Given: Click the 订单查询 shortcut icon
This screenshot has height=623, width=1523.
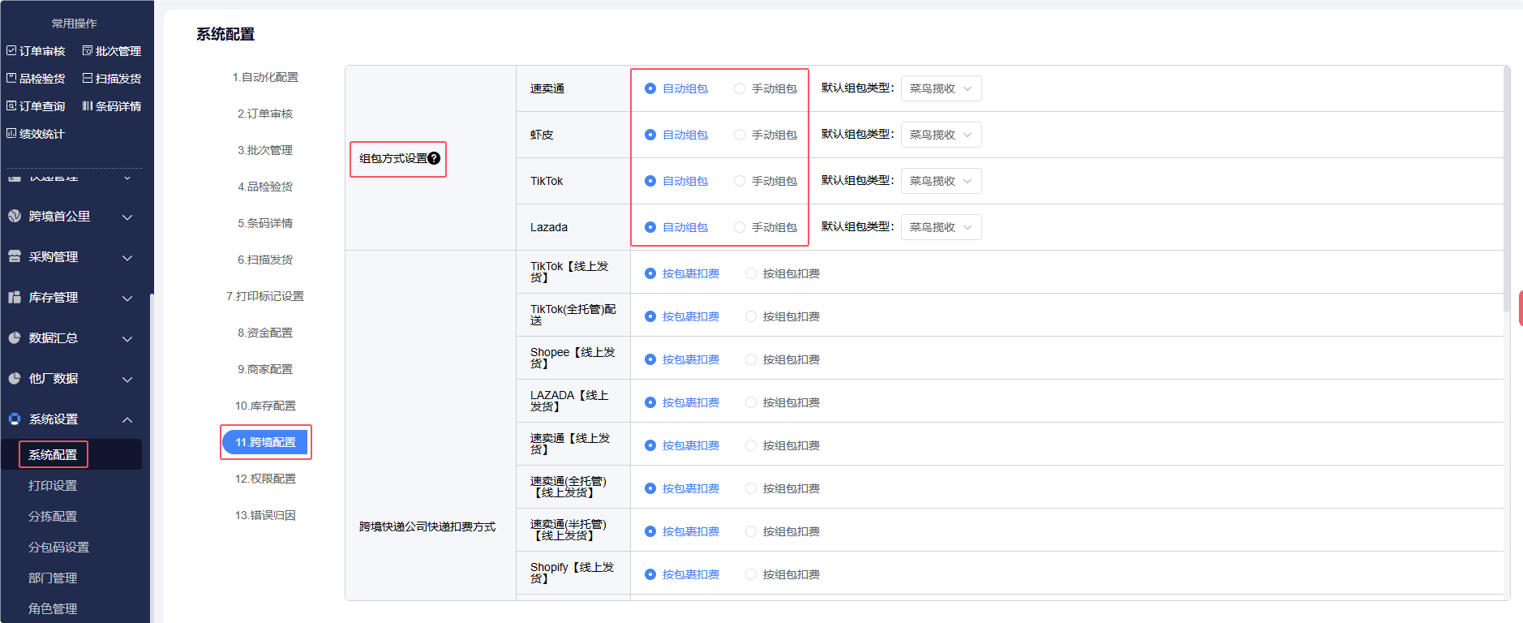Looking at the screenshot, I should pos(11,106).
